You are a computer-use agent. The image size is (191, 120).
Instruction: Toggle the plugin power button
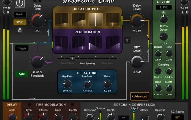click(x=20, y=3)
